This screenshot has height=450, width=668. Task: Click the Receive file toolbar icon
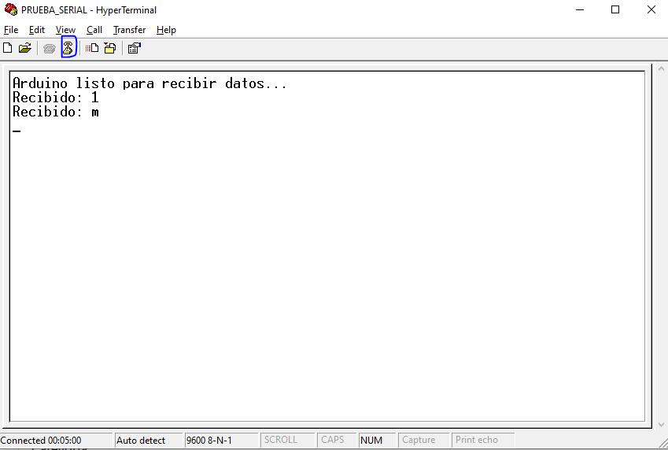coord(110,48)
